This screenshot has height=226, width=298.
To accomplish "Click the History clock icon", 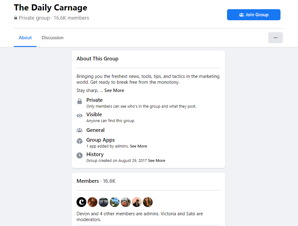I will pyautogui.click(x=80, y=155).
